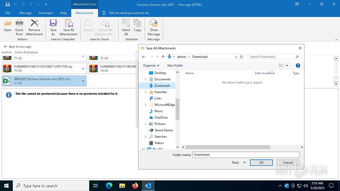Screen dimensions: 340x191
Task: Open the notification center icon
Action: coord(331,186)
